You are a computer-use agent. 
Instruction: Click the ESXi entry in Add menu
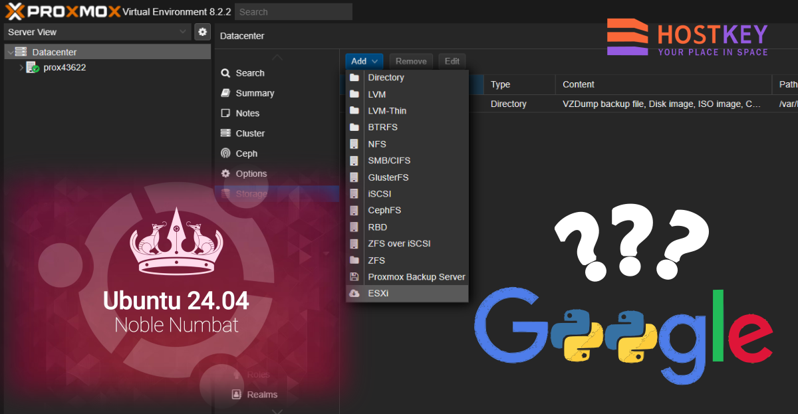click(407, 294)
